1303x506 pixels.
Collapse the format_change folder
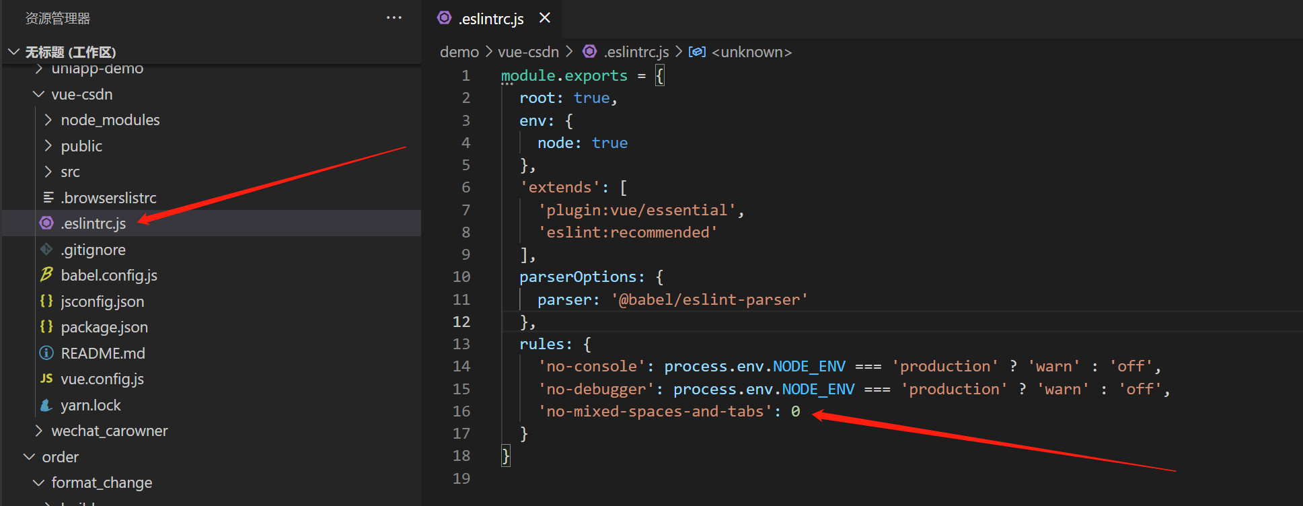[39, 482]
